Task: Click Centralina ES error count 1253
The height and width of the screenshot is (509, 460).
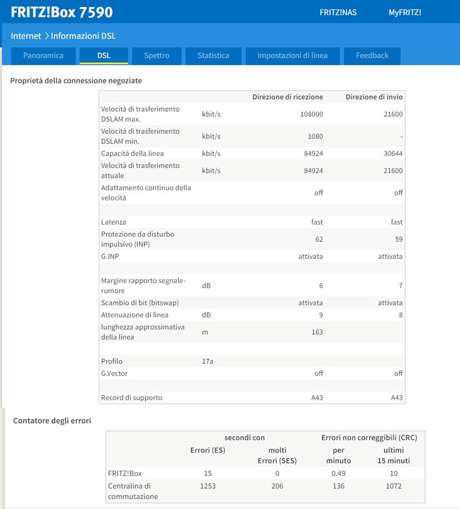Action: tap(208, 486)
